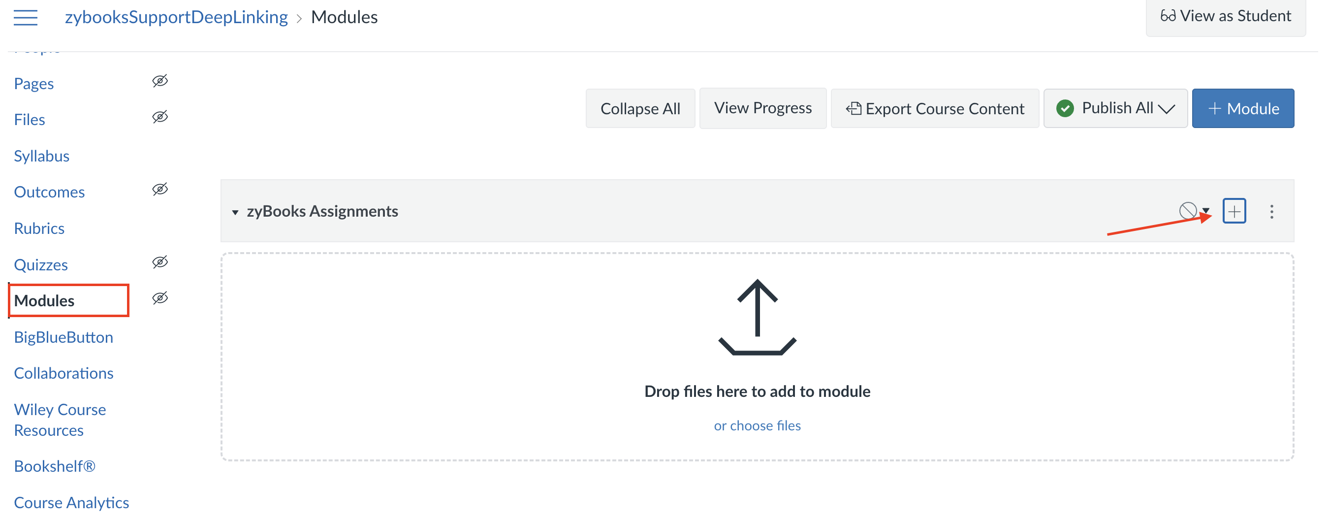Screen dimensions: 1329x519
Task: Open the hamburger navigation menu
Action: pos(24,17)
